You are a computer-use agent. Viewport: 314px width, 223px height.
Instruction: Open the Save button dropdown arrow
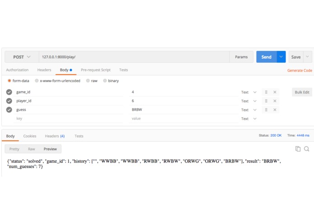click(307, 57)
